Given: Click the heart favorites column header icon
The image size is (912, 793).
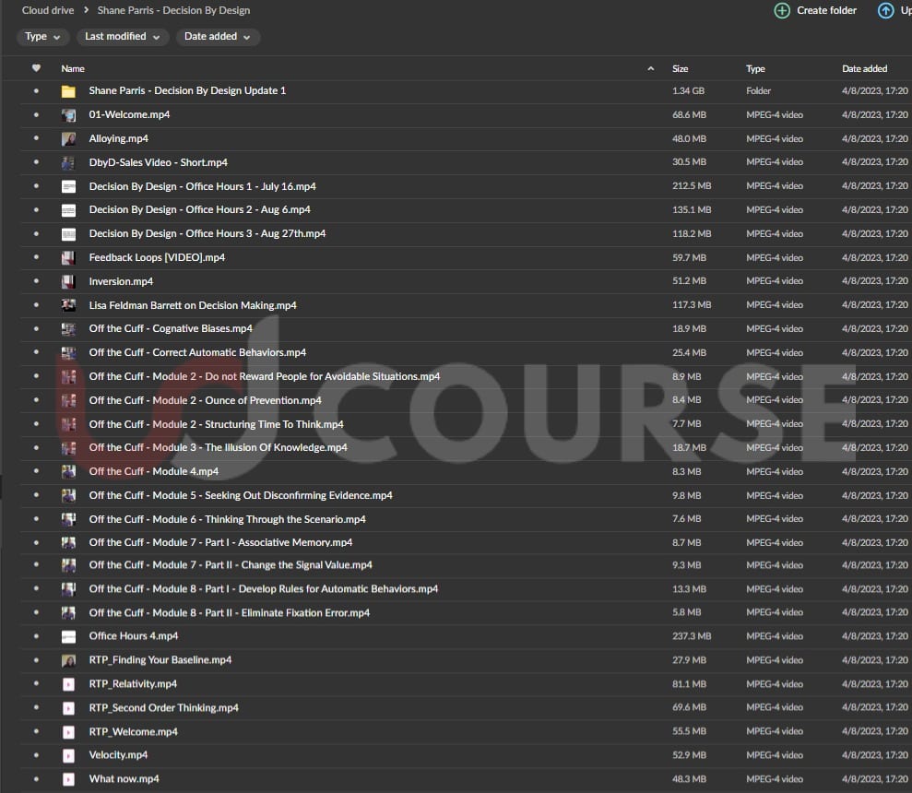Looking at the screenshot, I should click(36, 68).
